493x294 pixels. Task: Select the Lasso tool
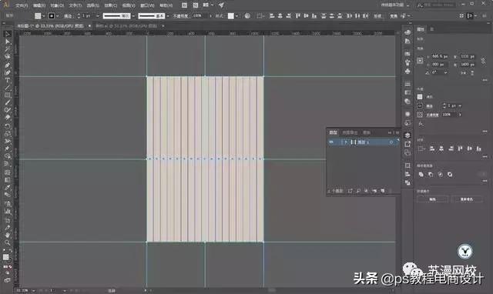pos(8,56)
